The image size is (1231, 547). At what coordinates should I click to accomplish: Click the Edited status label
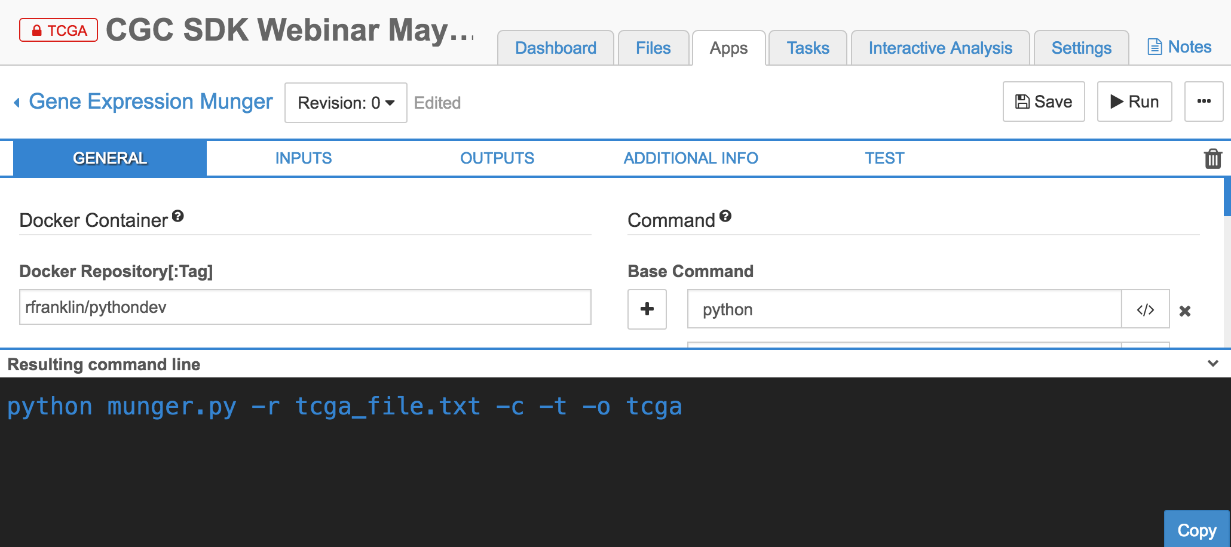[437, 103]
